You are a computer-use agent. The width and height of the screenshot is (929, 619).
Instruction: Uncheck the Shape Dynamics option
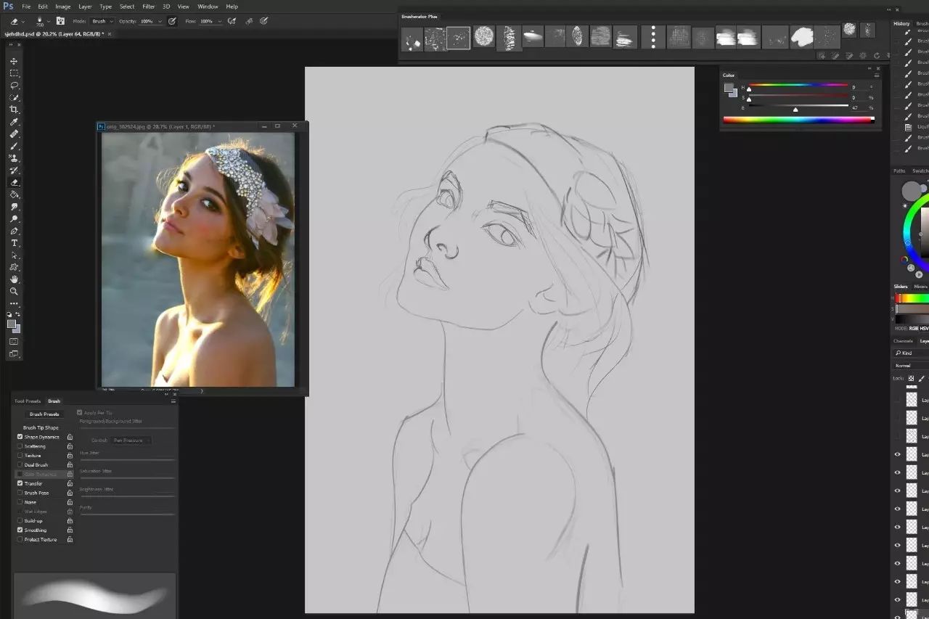[x=20, y=437]
